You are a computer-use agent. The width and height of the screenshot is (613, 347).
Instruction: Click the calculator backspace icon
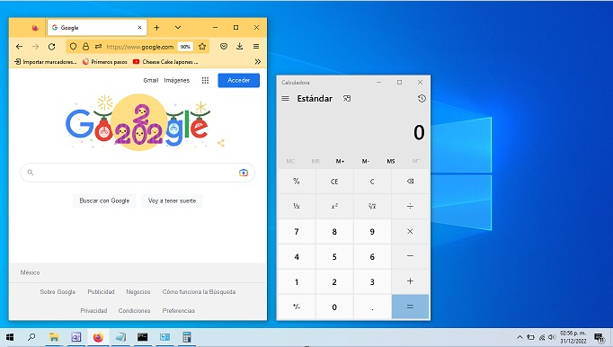[x=410, y=181]
